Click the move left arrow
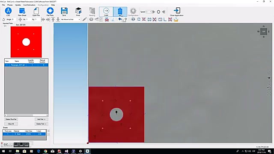 click(x=43, y=19)
